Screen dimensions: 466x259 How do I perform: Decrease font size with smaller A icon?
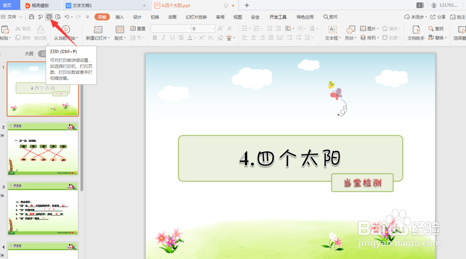(230, 28)
